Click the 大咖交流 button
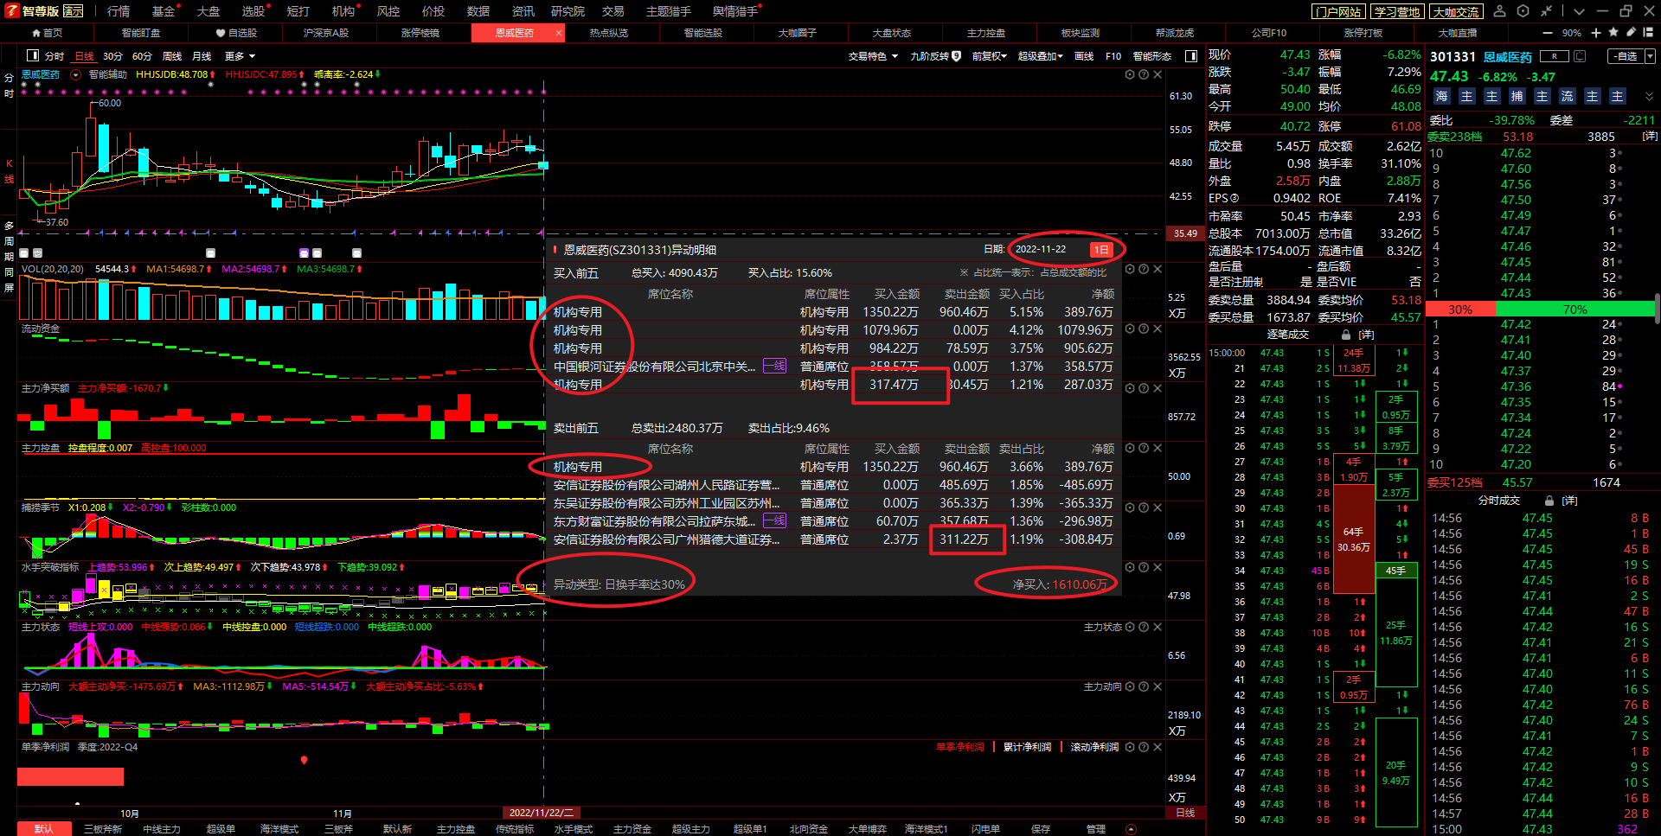This screenshot has width=1661, height=836. pos(1456,11)
